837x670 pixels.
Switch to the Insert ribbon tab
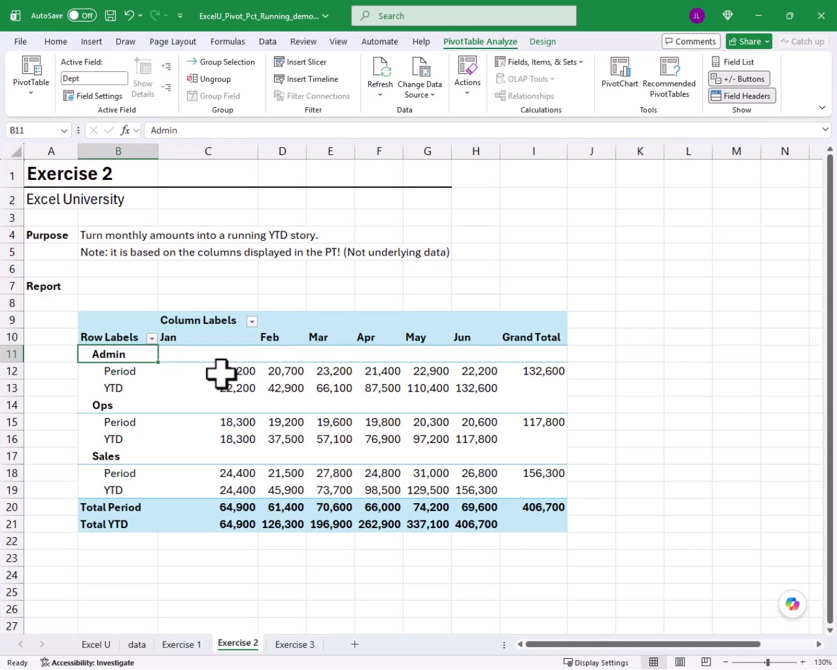(91, 42)
